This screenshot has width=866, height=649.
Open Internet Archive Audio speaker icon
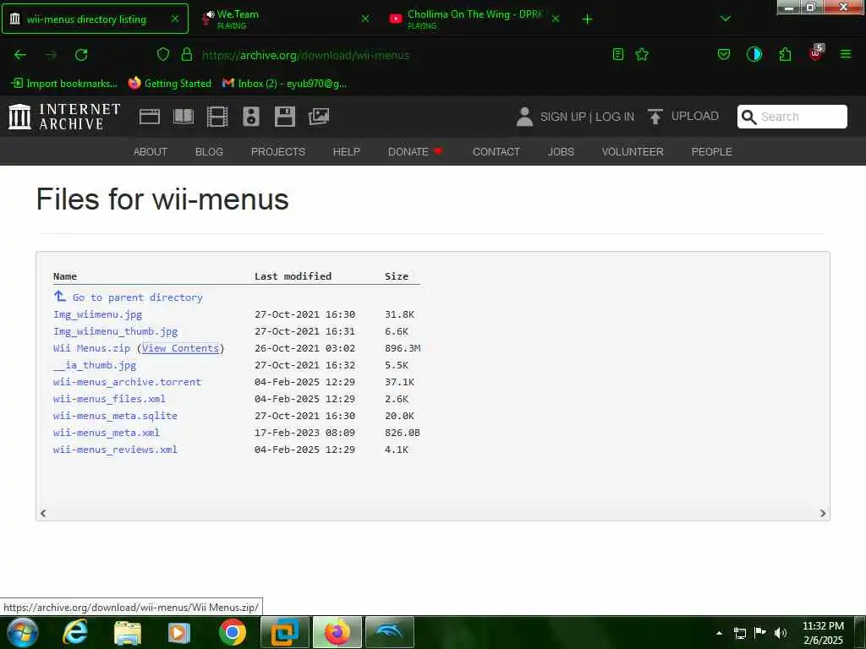click(x=250, y=117)
